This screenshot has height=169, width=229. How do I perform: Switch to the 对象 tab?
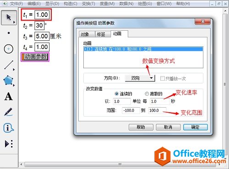(87, 34)
